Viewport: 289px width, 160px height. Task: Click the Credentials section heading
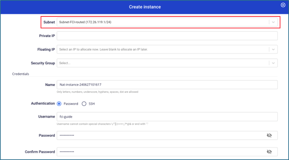pos(21,74)
